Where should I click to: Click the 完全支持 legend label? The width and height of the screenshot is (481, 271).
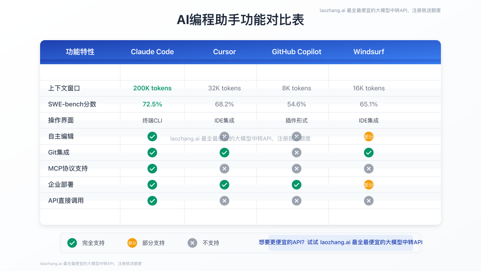coord(93,243)
